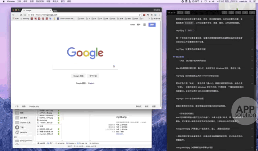258x151 pixels.
Task: Open a new Chrome tab
Action: coord(55,10)
